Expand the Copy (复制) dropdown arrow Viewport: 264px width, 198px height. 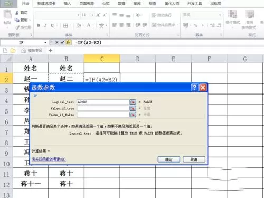[x=30, y=20]
